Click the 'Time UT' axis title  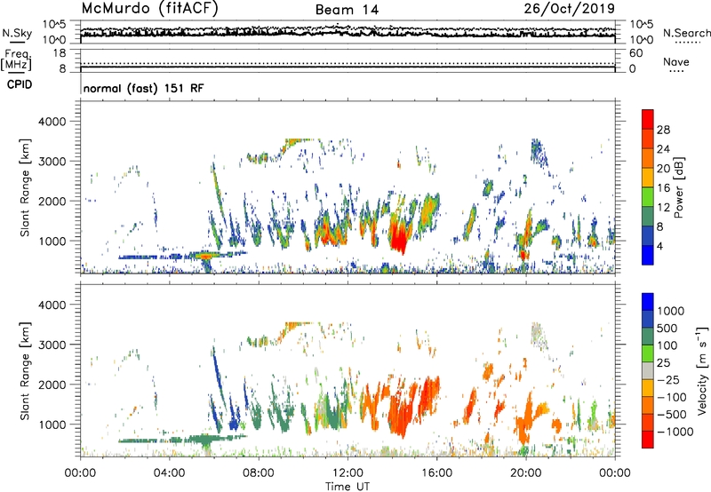(x=348, y=487)
